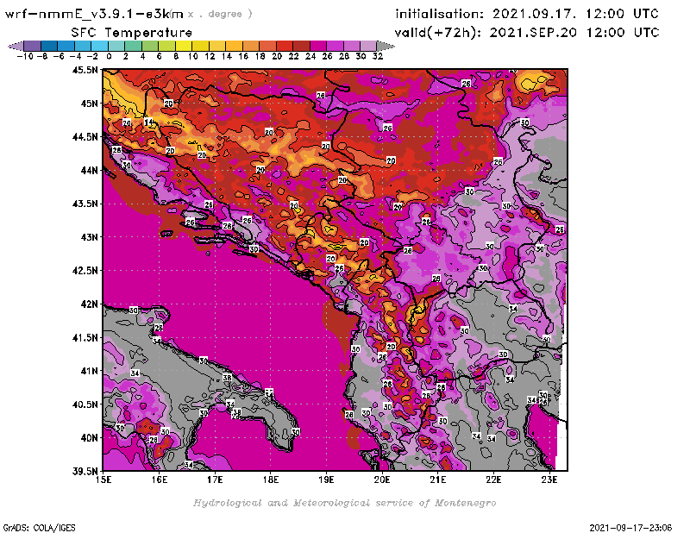Click the 45.5N latitude label
690x533 pixels.
coord(85,70)
